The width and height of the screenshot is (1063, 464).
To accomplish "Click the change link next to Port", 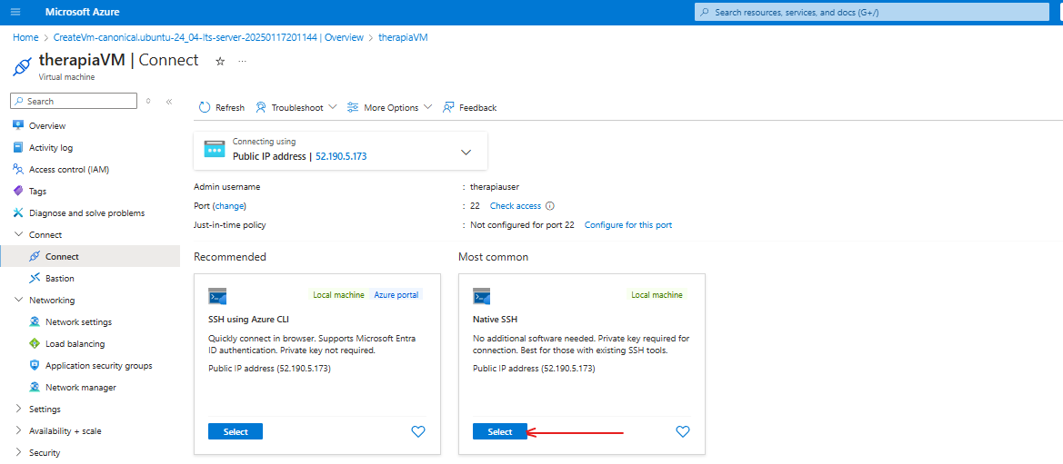I will (x=230, y=206).
